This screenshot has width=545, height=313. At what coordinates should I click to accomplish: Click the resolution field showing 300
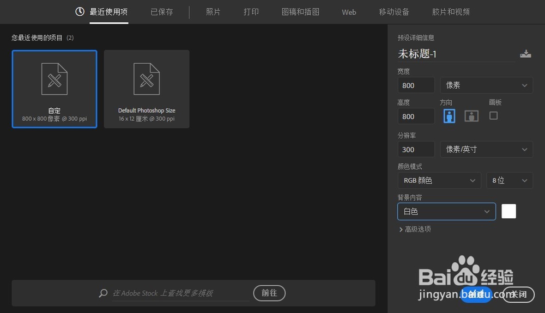(416, 150)
